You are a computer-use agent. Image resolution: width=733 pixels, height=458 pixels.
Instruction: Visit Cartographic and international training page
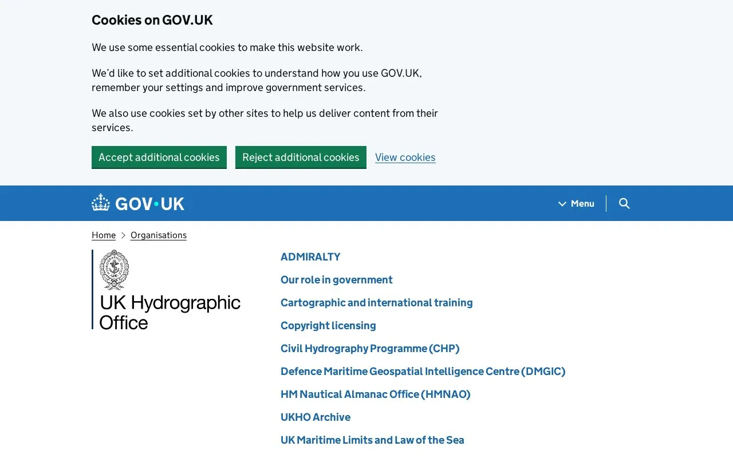[377, 302]
